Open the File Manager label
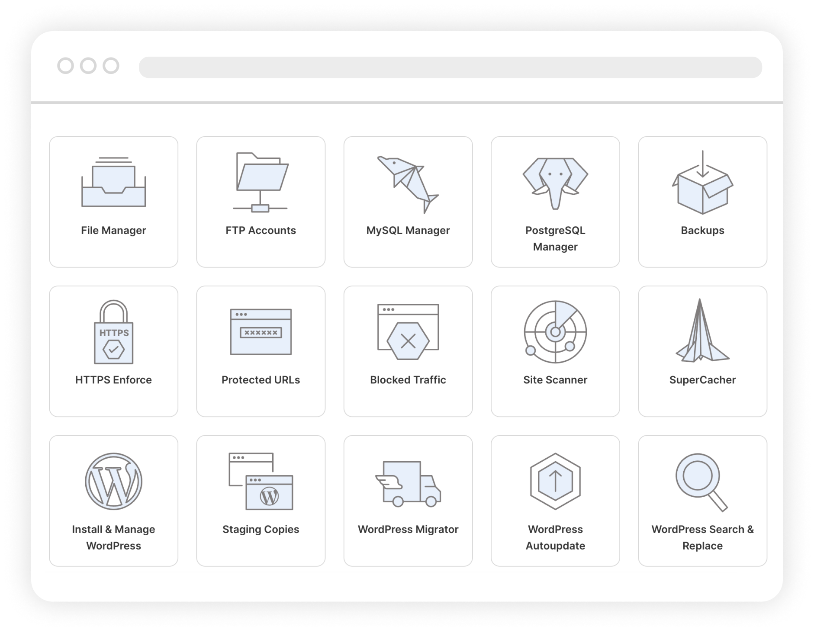 [x=113, y=231]
